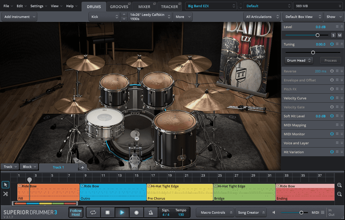Viewport: 345px width, 220px height.
Task: Select next kick drum with down arrow
Action: coord(124,19)
